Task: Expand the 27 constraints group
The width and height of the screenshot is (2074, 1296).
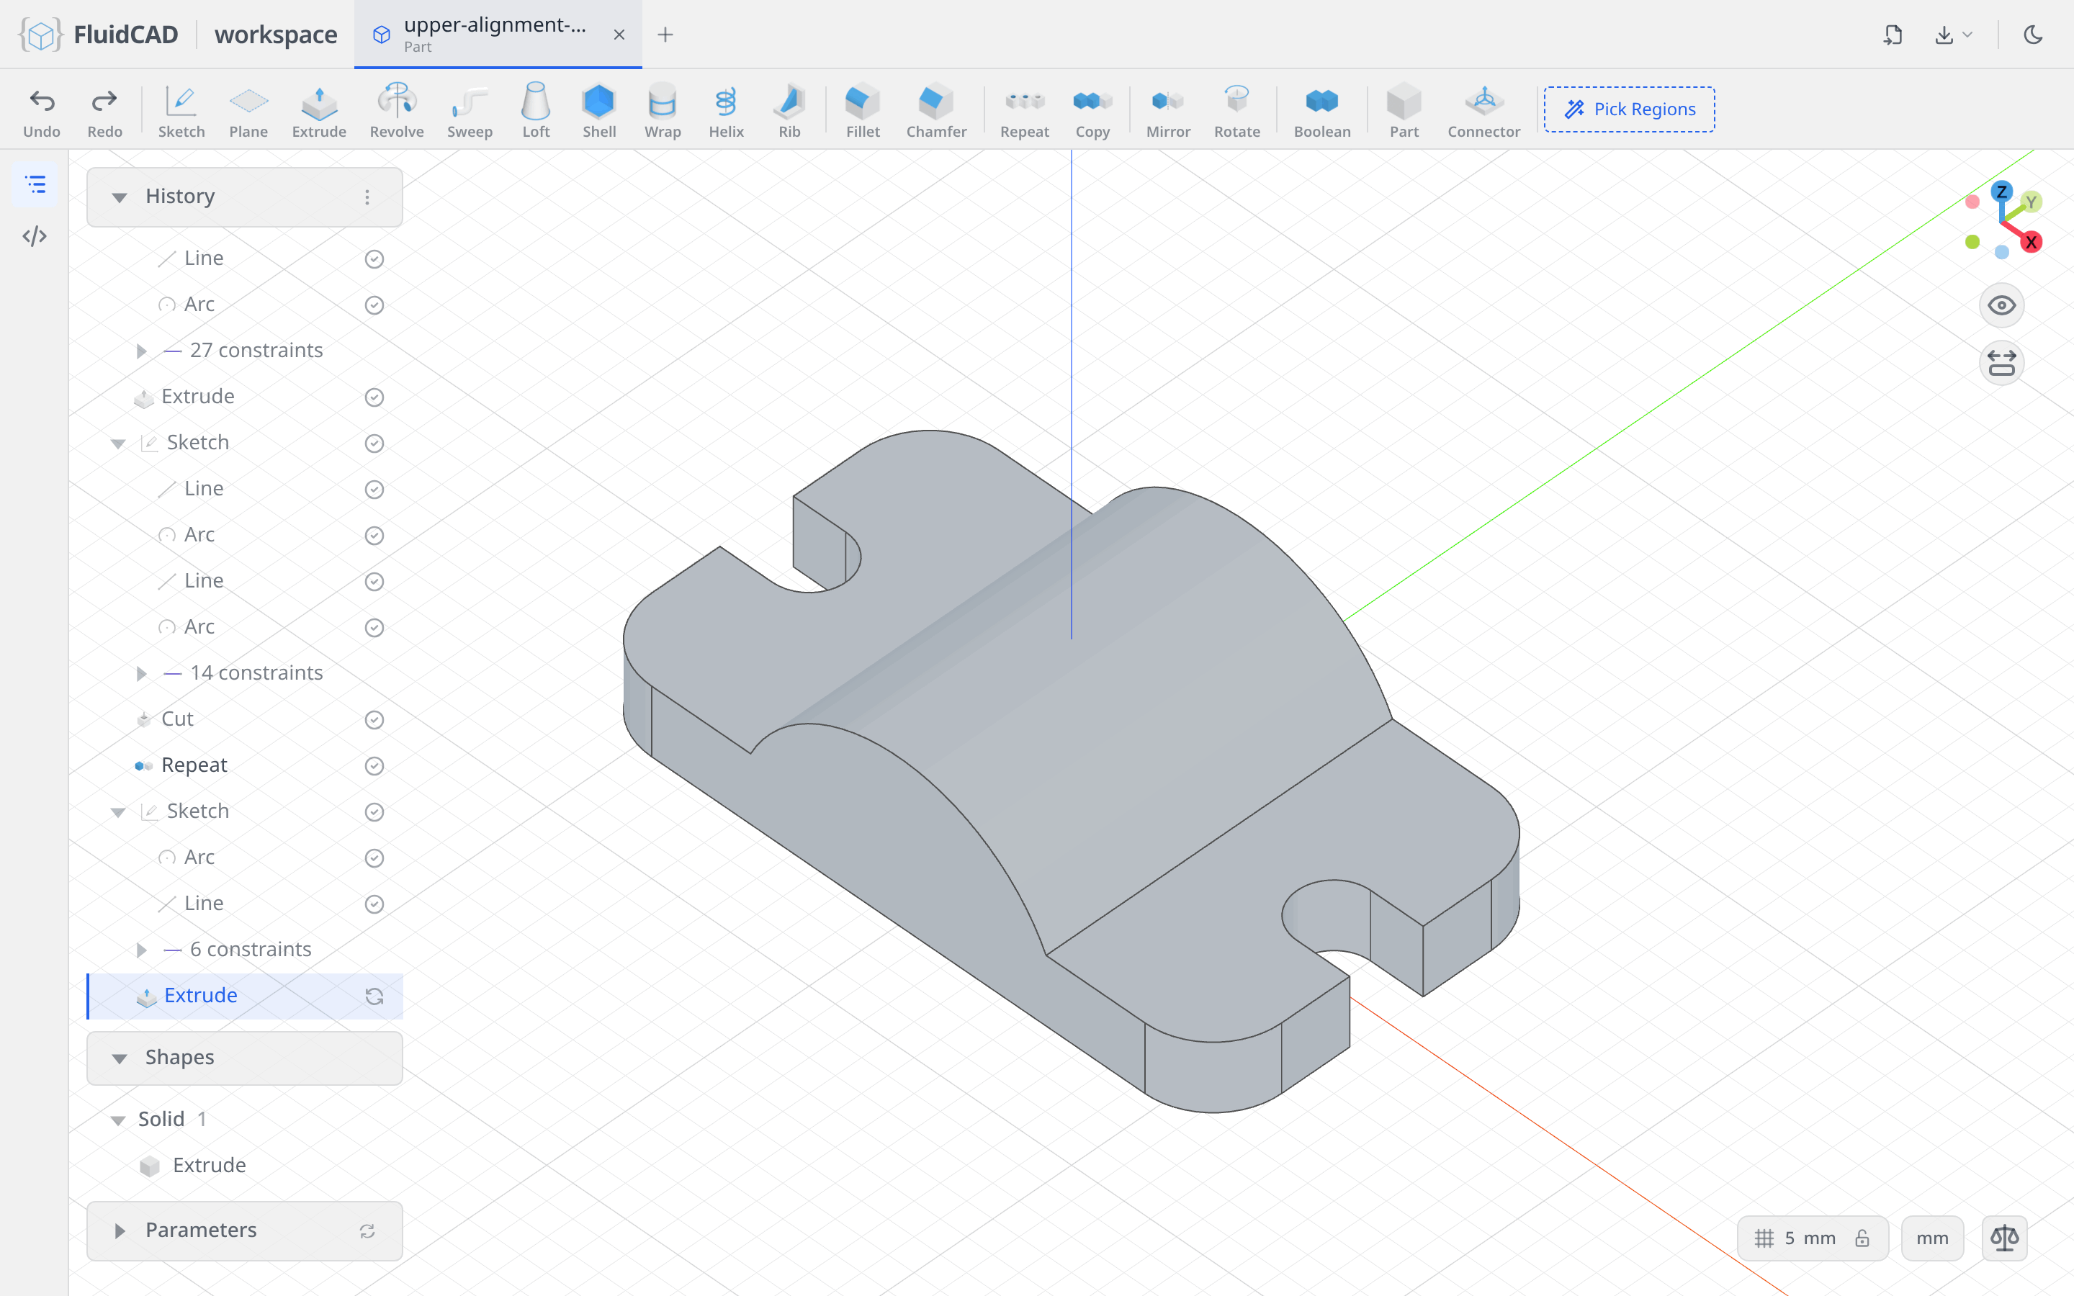Action: (143, 351)
